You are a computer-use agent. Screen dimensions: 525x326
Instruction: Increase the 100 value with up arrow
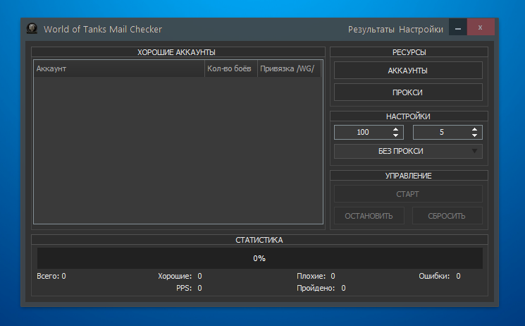click(x=396, y=129)
